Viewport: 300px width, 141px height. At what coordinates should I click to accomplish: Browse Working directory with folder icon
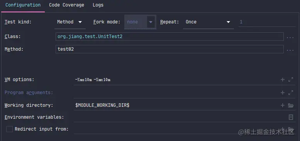(291, 105)
